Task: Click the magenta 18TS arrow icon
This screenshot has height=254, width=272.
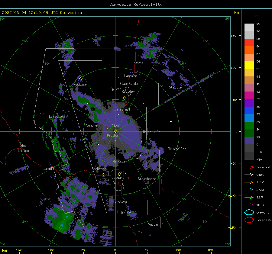Action: (x=249, y=205)
